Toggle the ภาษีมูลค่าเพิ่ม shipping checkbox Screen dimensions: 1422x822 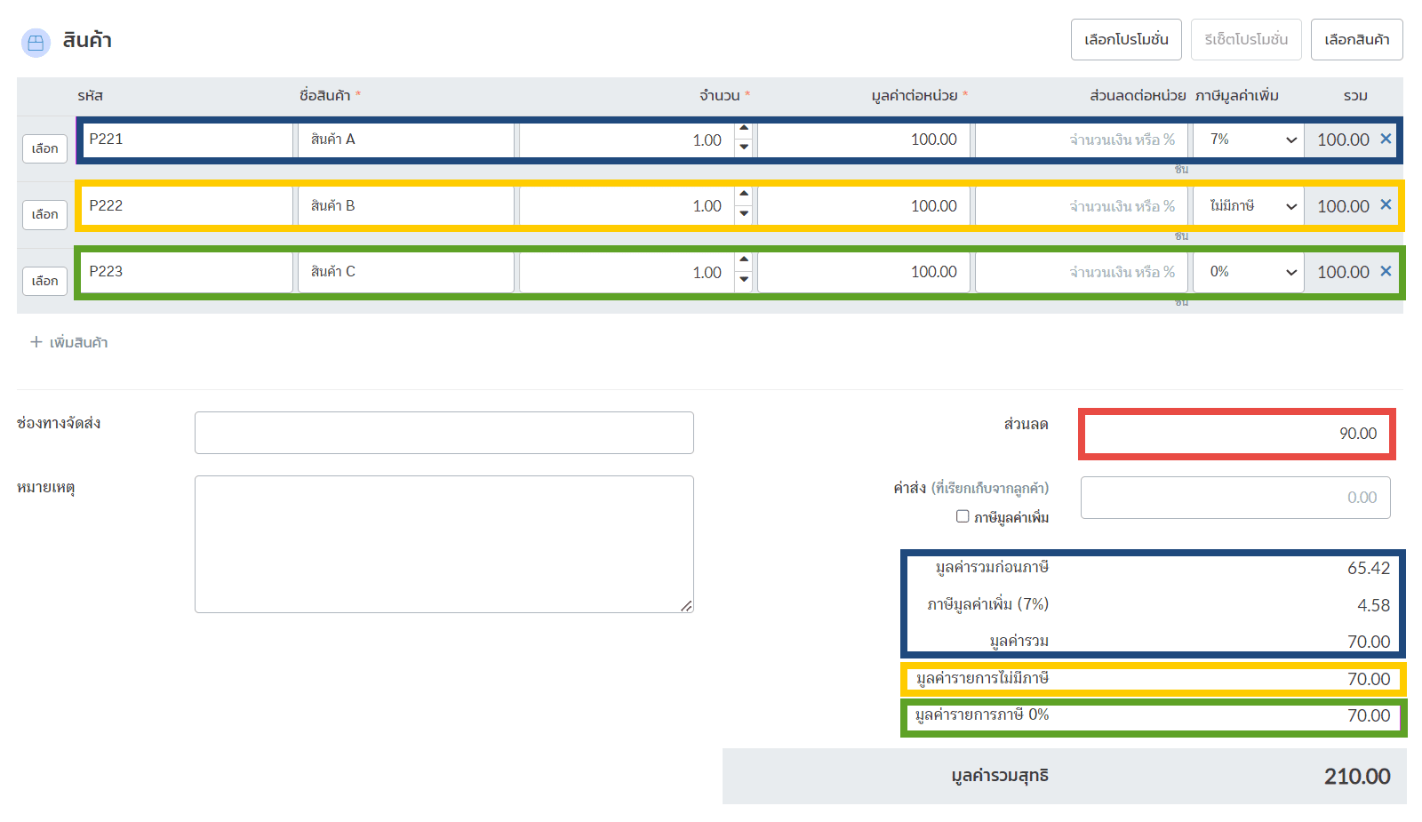pyautogui.click(x=963, y=516)
